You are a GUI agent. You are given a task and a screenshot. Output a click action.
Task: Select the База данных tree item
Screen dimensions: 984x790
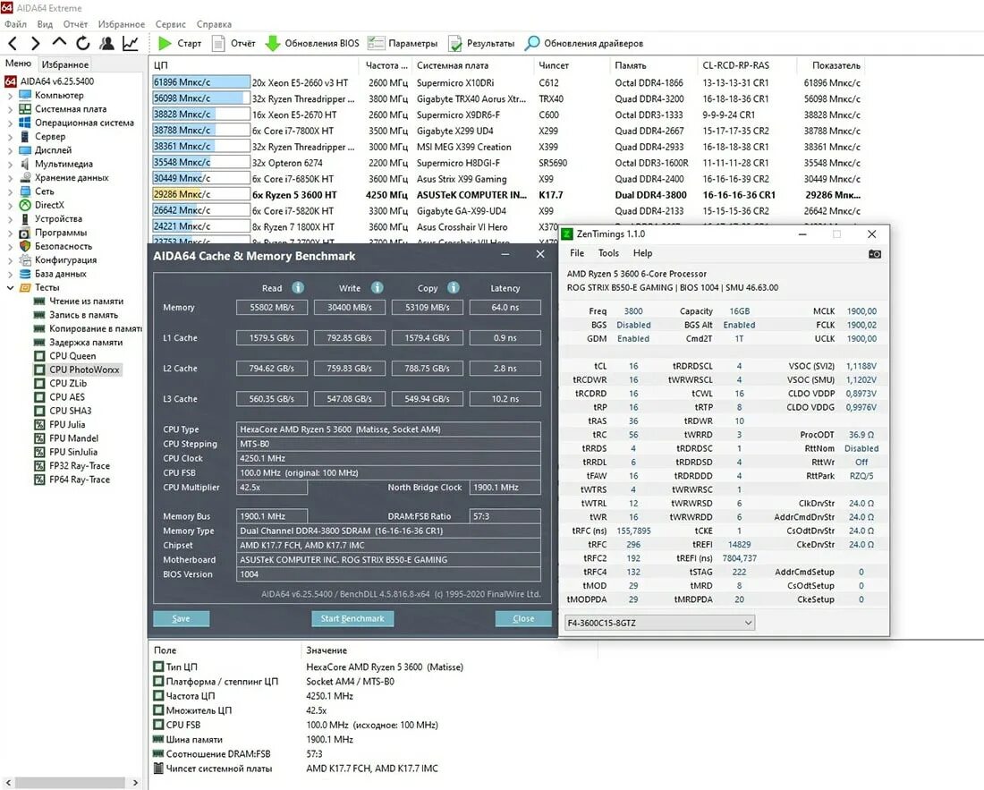pos(53,274)
